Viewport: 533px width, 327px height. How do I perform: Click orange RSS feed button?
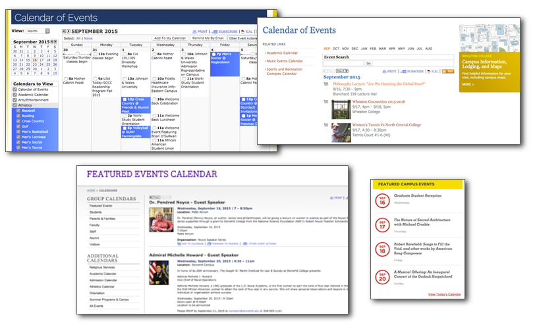(448, 71)
